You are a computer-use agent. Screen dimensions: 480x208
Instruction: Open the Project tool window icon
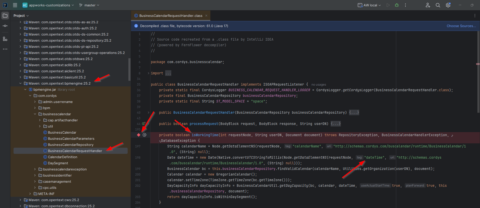[x=5, y=16]
